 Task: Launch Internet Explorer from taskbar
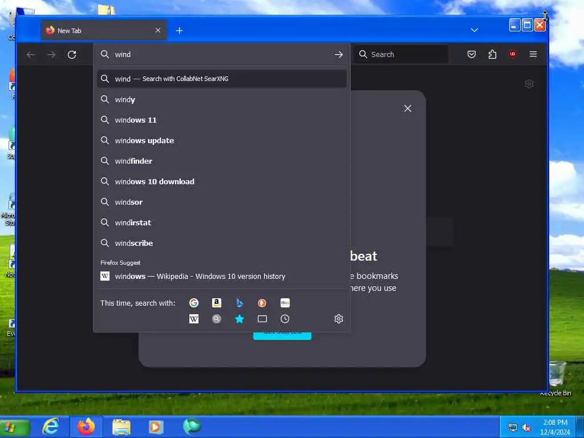coord(50,427)
